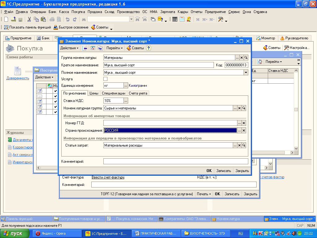
Task: Open search combo box dropdown in main toolbar
Action: click(x=131, y=20)
